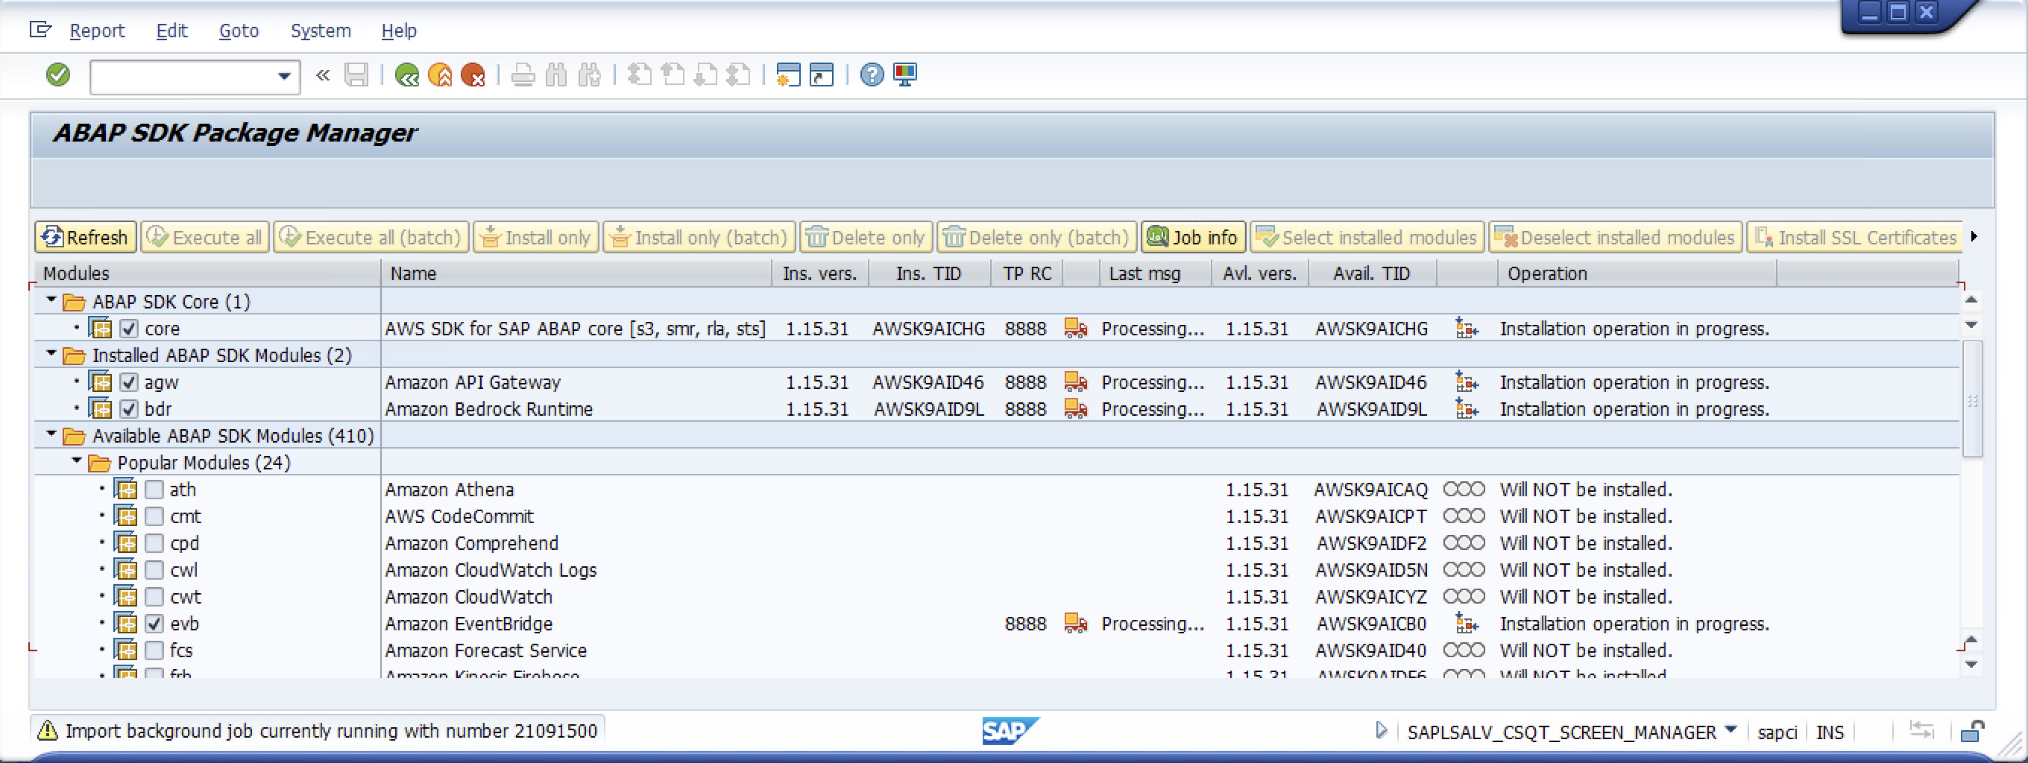Viewport: 2028px width, 763px height.
Task: Collapse the Installed ABAP SDK Modules node
Action: point(51,355)
